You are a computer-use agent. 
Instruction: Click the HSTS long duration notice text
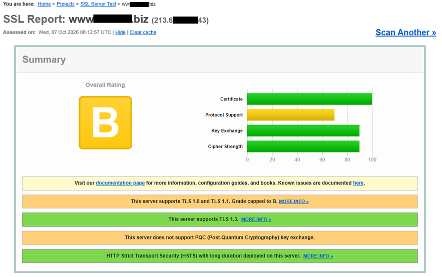(x=203, y=256)
